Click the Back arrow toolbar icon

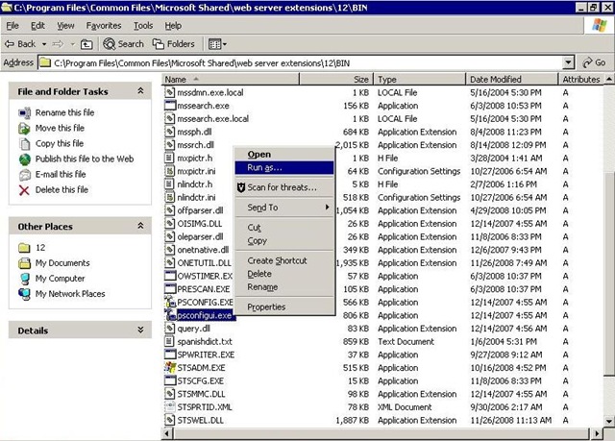tap(10, 44)
